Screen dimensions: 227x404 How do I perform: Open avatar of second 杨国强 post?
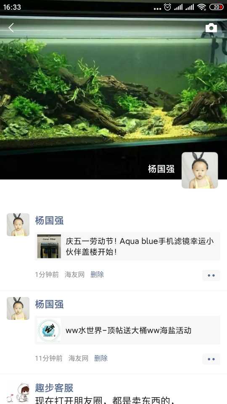[x=18, y=308]
